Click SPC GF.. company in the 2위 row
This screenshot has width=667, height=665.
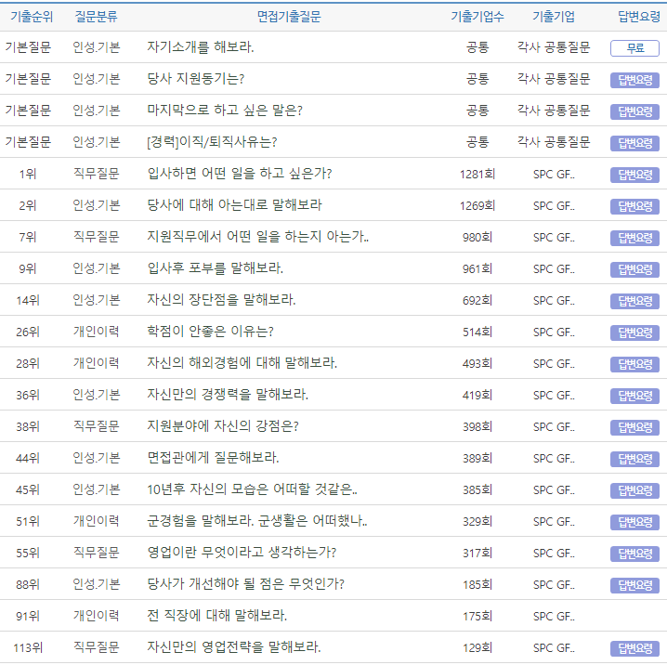pos(554,205)
